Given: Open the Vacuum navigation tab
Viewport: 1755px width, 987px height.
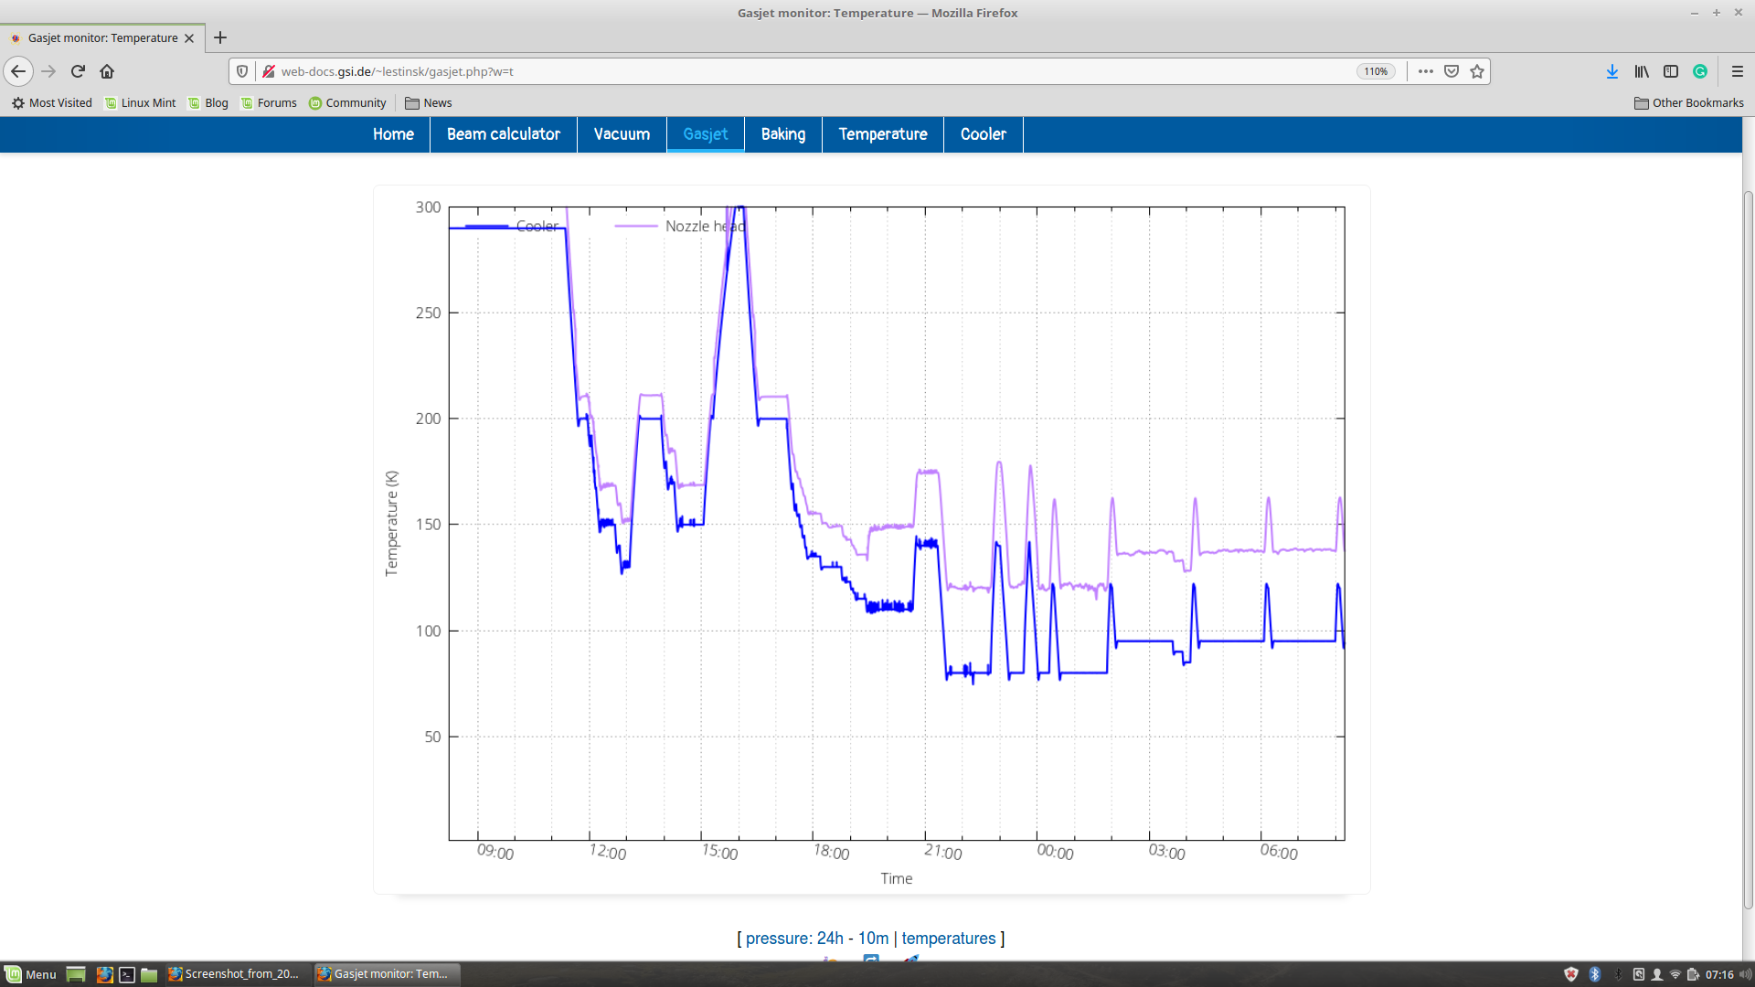Looking at the screenshot, I should 622,134.
